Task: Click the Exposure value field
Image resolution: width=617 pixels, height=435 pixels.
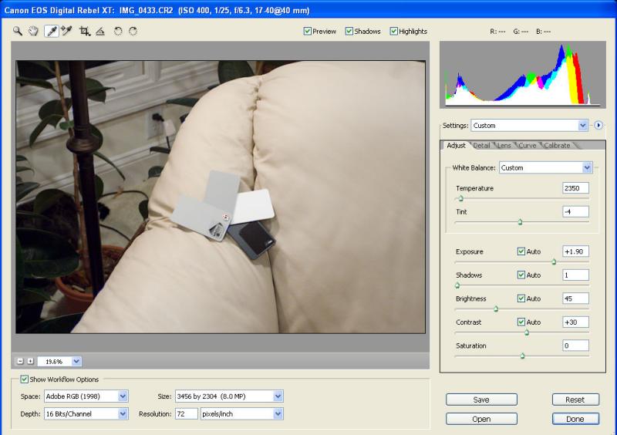Action: coord(575,251)
